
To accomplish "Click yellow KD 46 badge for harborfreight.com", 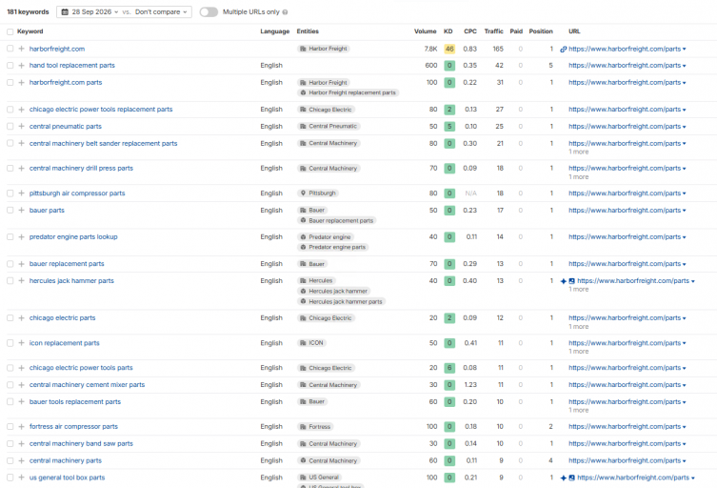I will (449, 49).
